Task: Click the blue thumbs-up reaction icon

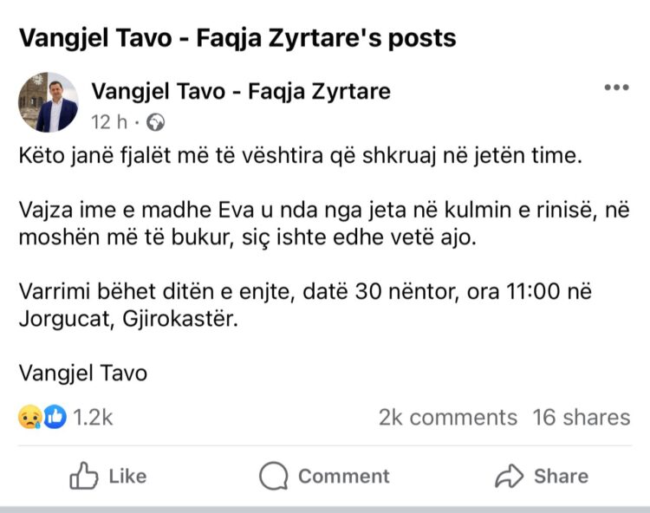Action: [x=55, y=417]
